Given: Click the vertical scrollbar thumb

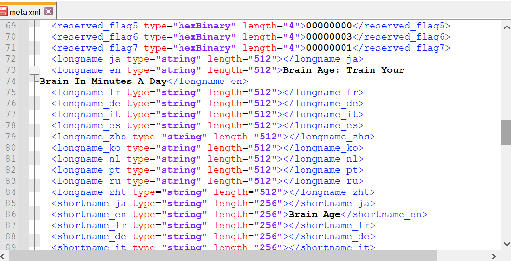Looking at the screenshot, I should point(506,132).
